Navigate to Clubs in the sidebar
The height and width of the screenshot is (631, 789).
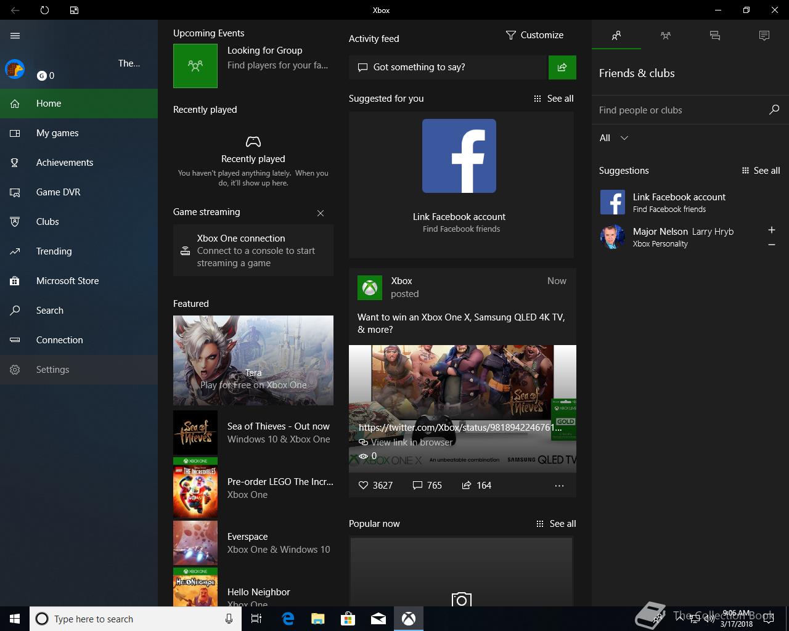tap(79, 222)
